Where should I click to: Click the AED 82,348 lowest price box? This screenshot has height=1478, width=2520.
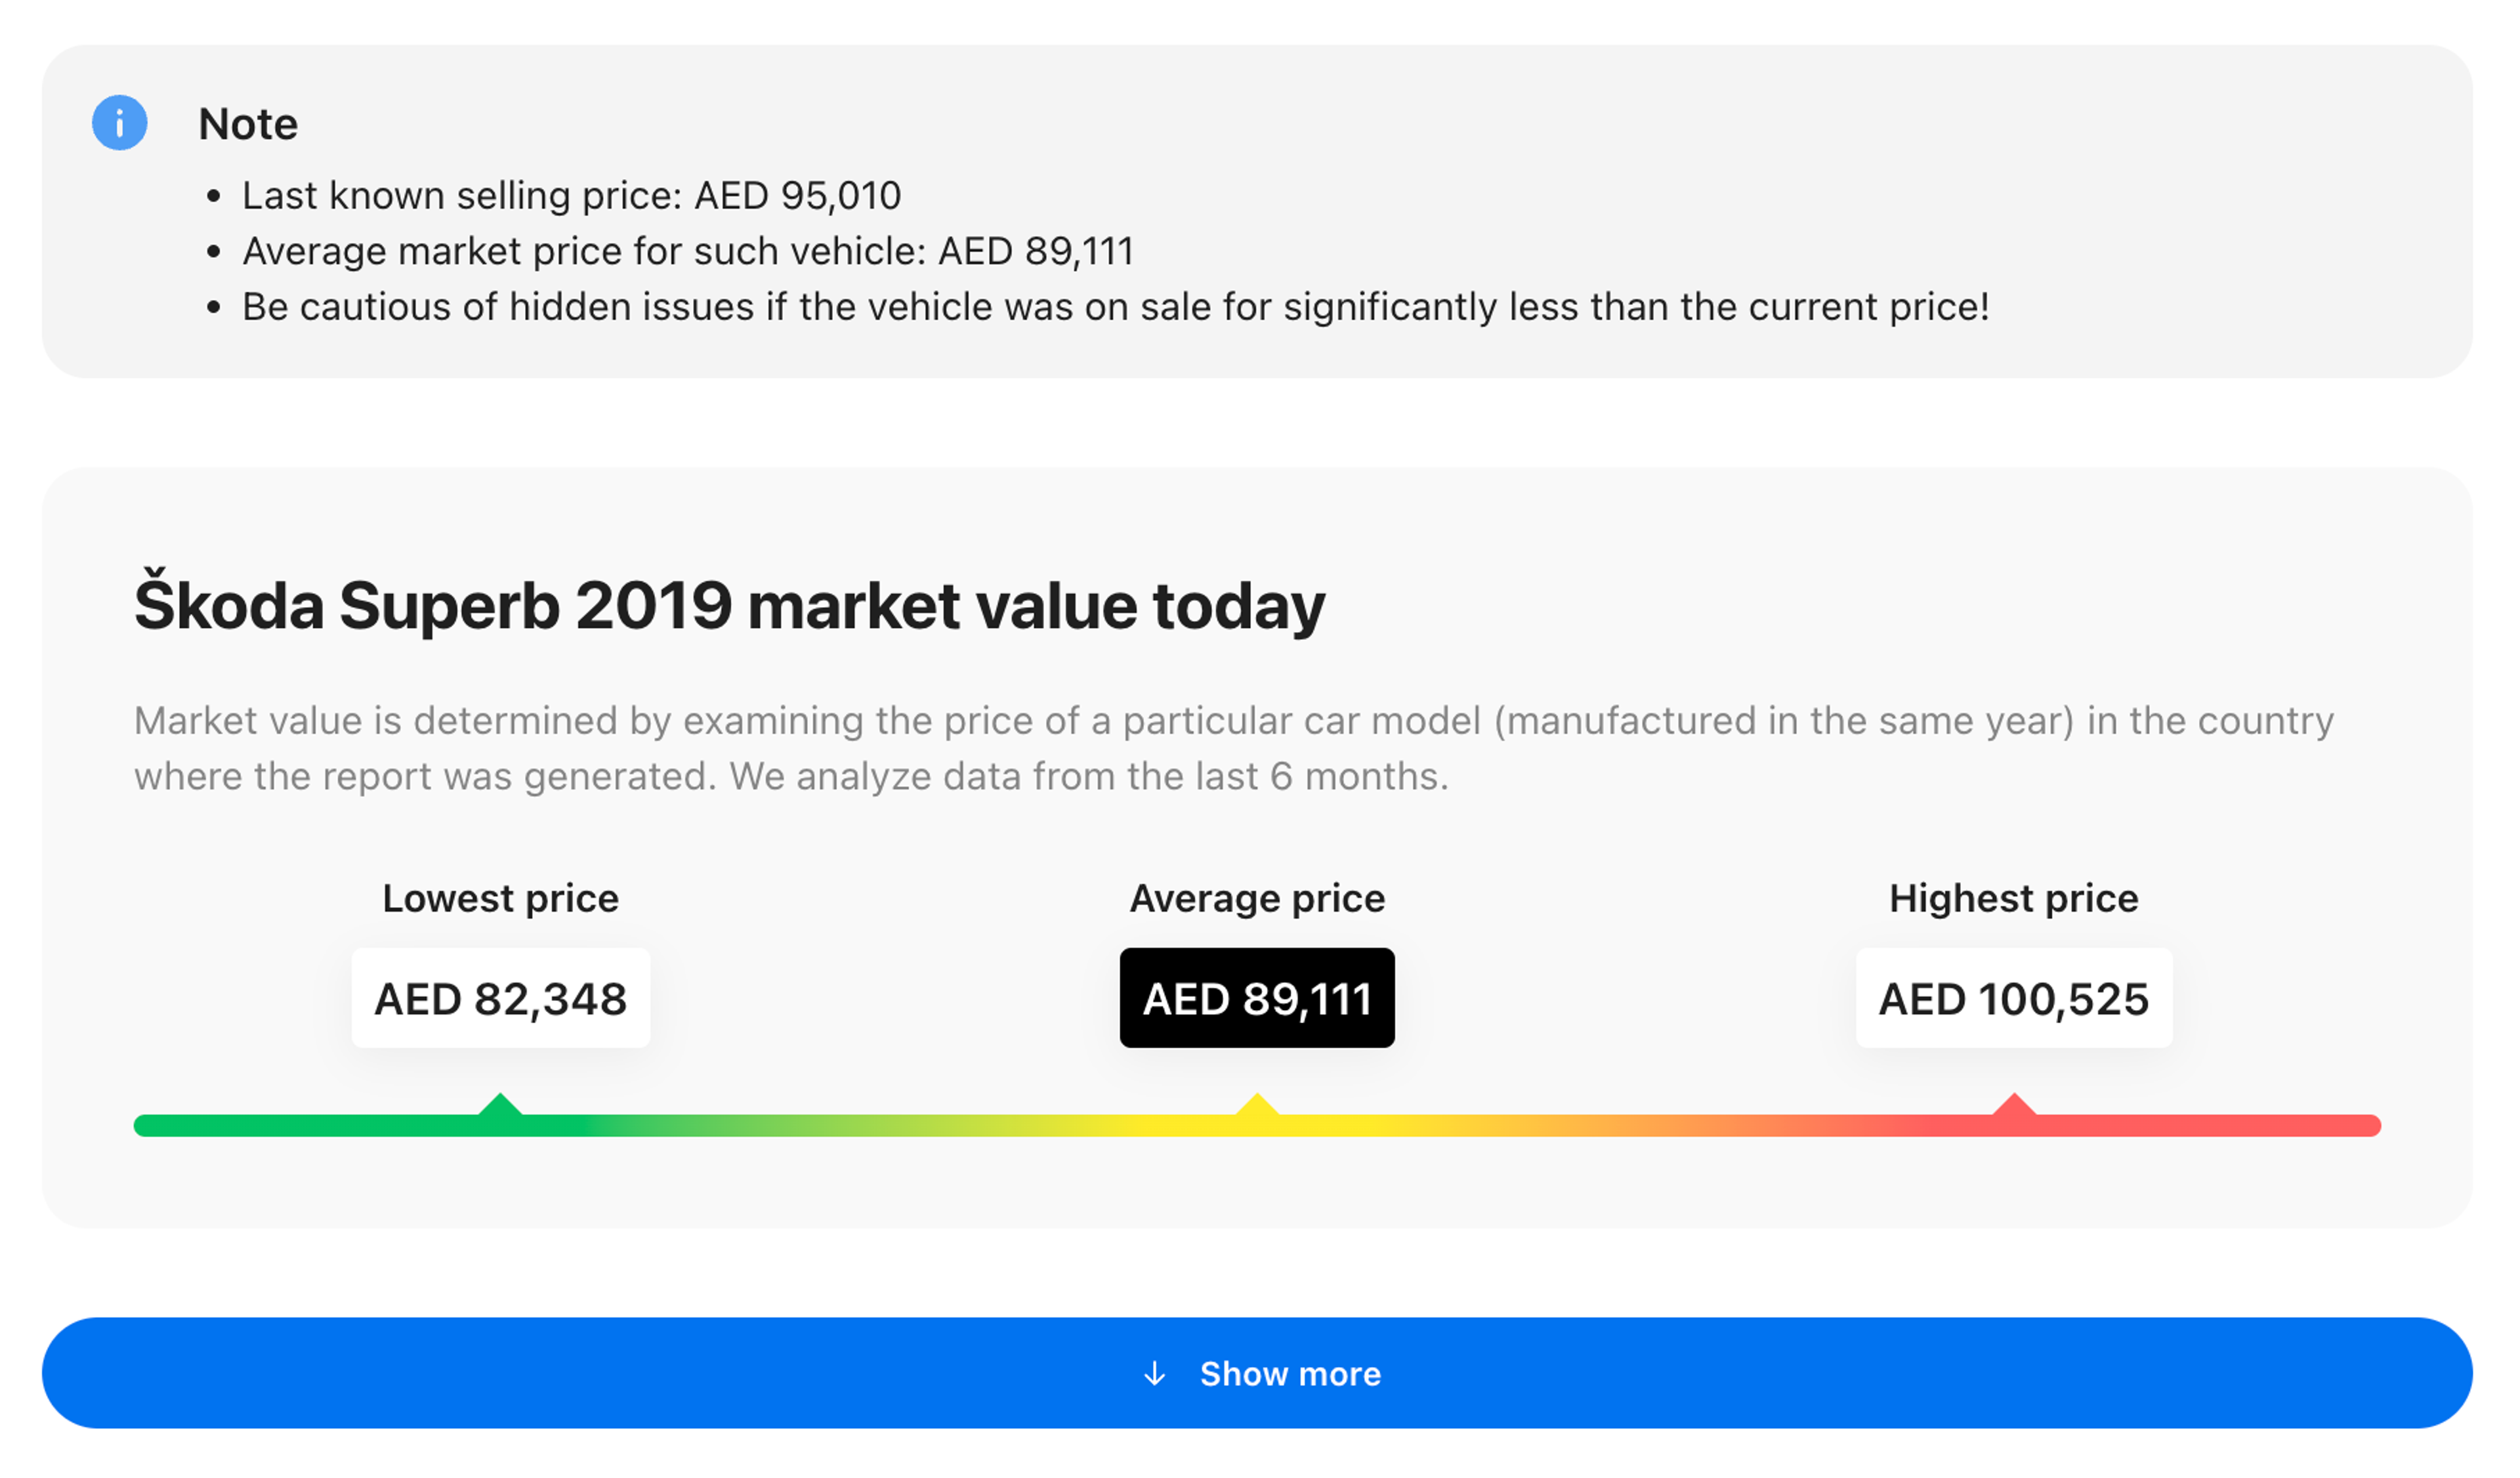(x=500, y=999)
